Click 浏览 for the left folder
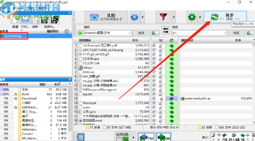This screenshot has width=255, height=141. (x=141, y=33)
